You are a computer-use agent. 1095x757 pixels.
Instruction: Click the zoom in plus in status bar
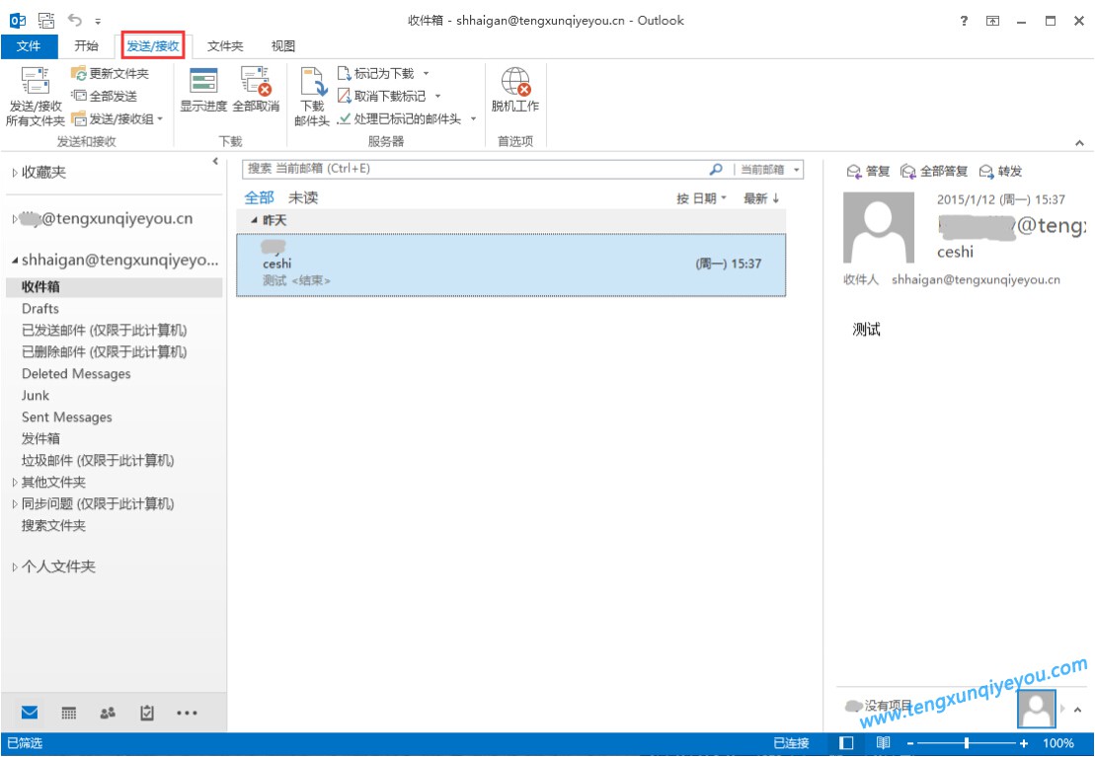point(1024,744)
